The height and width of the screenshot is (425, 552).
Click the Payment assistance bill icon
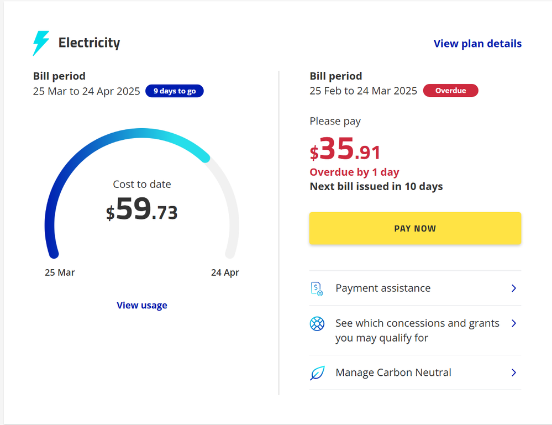coord(317,288)
